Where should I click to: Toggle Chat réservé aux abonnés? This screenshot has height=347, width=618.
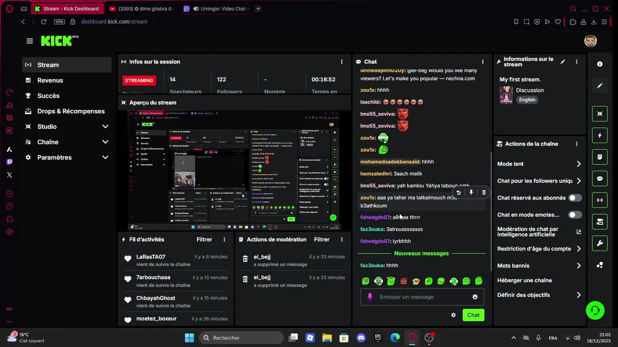575,198
